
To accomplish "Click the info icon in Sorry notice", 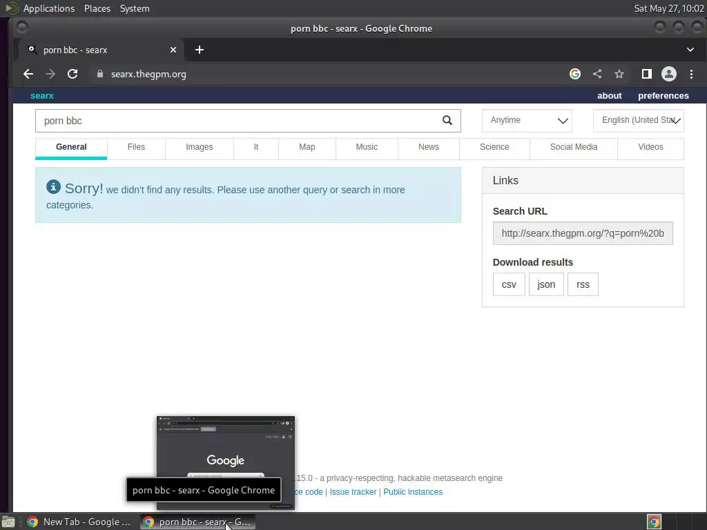I will click(53, 186).
